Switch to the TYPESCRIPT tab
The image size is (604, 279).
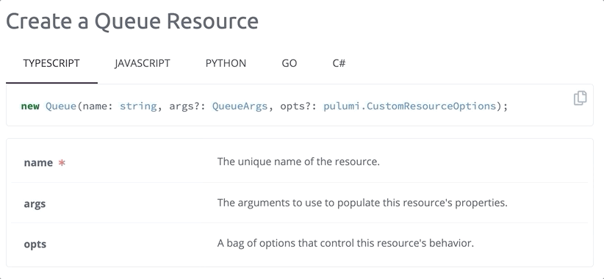click(51, 63)
